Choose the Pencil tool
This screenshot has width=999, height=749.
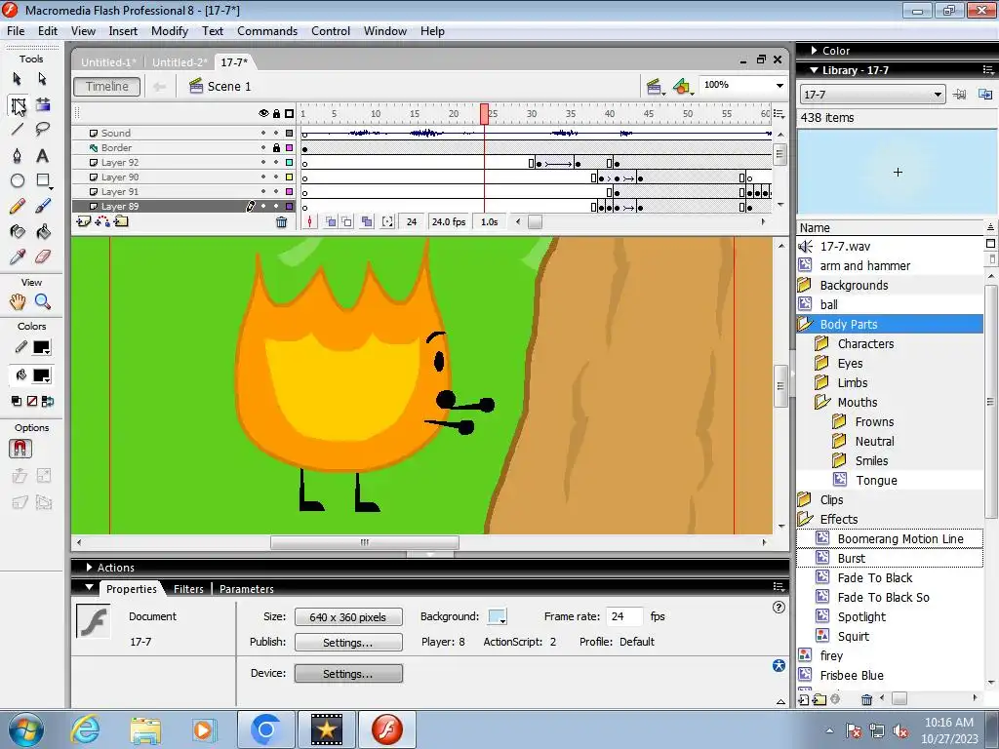click(18, 207)
